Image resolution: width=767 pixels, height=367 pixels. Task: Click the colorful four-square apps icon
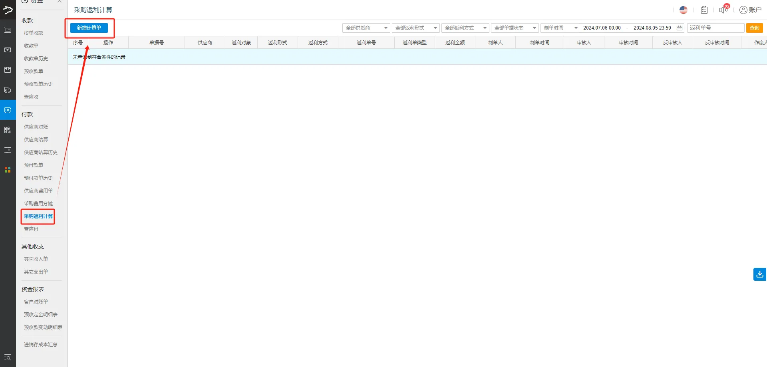[8, 170]
